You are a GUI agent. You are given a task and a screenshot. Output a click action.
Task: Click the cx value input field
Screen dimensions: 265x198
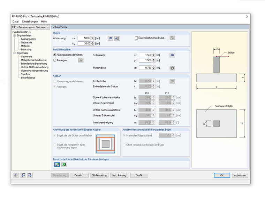pyautogui.click(x=84, y=38)
